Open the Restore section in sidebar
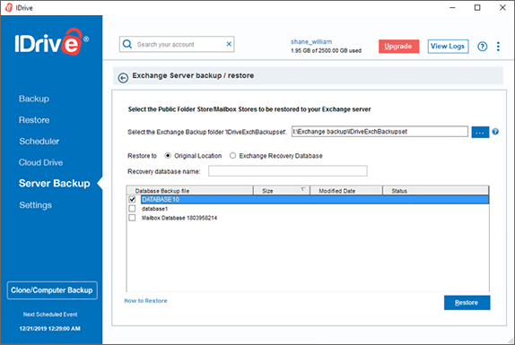The image size is (515, 345). coord(34,120)
